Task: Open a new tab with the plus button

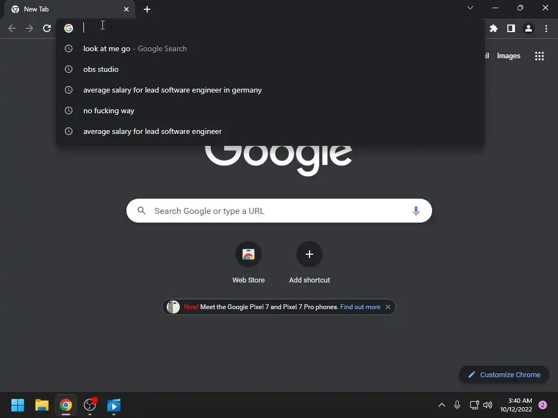Action: [x=147, y=9]
